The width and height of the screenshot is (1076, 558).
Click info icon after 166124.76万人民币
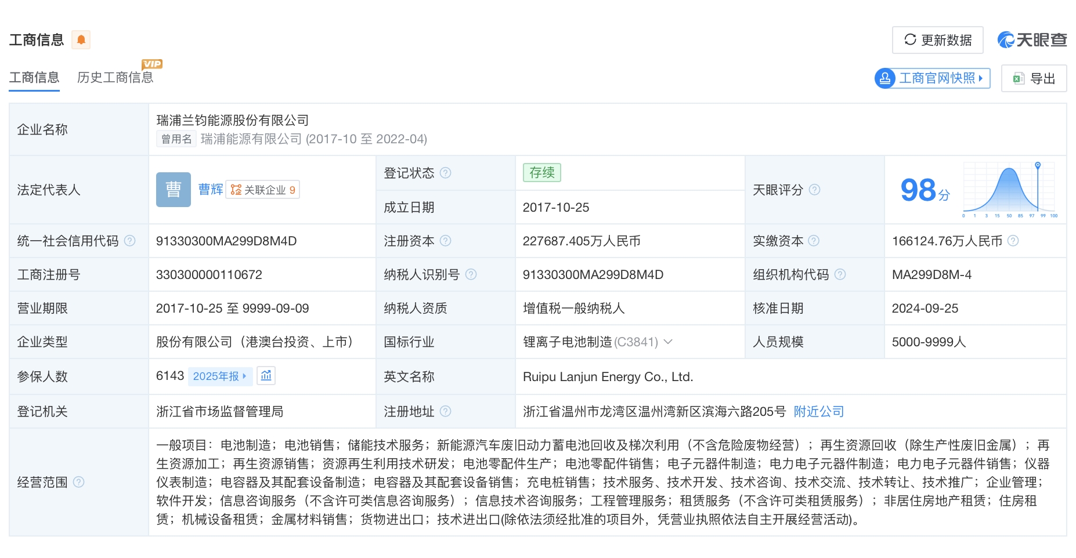pyautogui.click(x=1013, y=241)
